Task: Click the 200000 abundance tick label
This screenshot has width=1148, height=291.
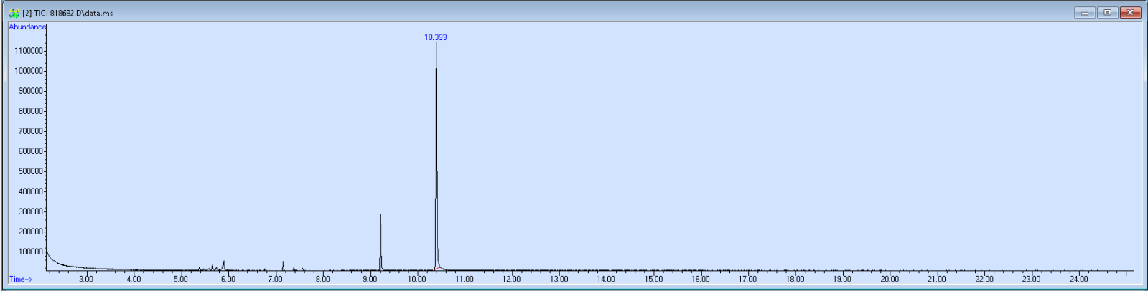Action: tap(31, 232)
